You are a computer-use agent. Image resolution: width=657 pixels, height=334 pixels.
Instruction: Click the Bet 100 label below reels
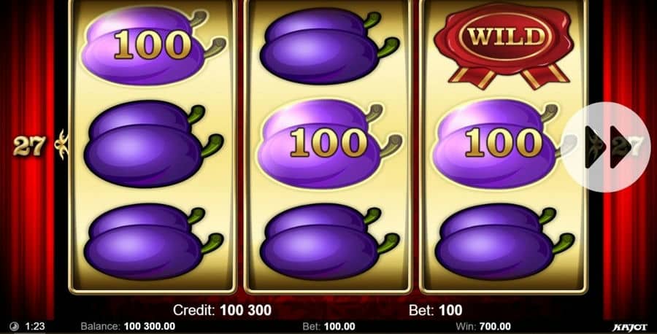click(x=435, y=310)
